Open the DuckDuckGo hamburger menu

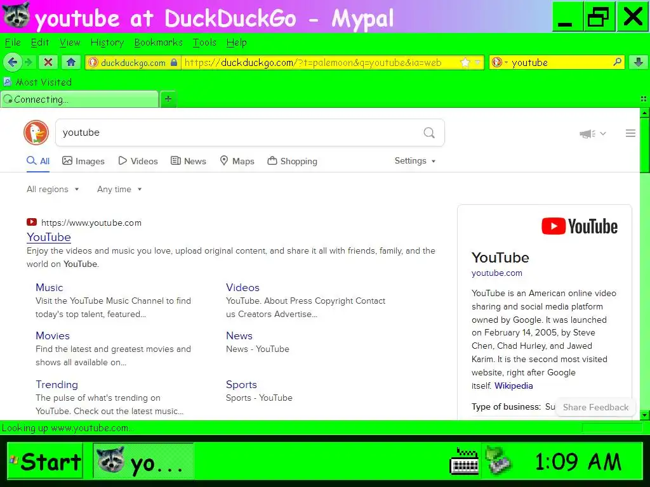tap(630, 133)
